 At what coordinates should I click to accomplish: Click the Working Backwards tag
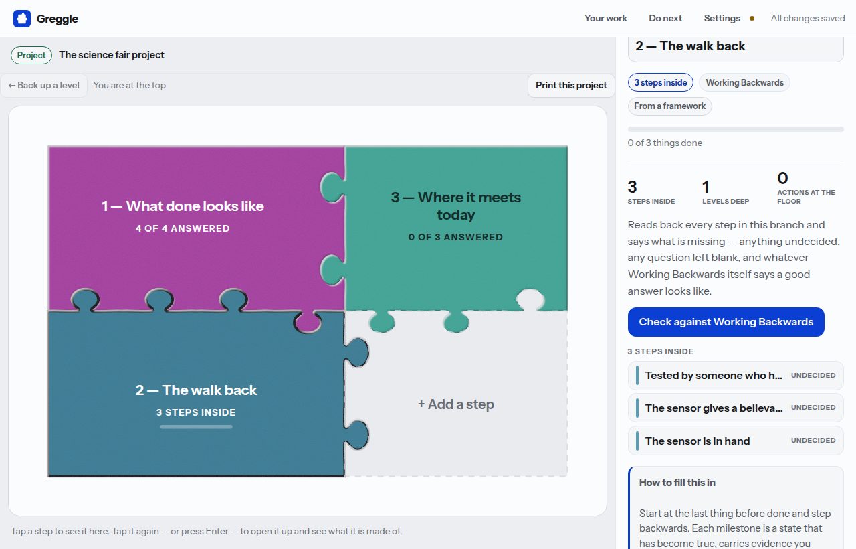(744, 82)
